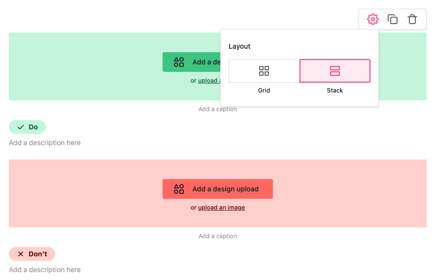This screenshot has height=280, width=435.
Task: Click the stacked rows layout icon
Action: 335,71
